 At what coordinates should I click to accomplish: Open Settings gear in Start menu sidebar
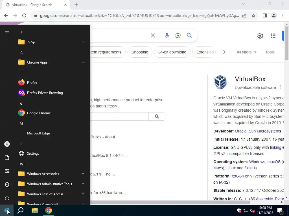coord(7,184)
